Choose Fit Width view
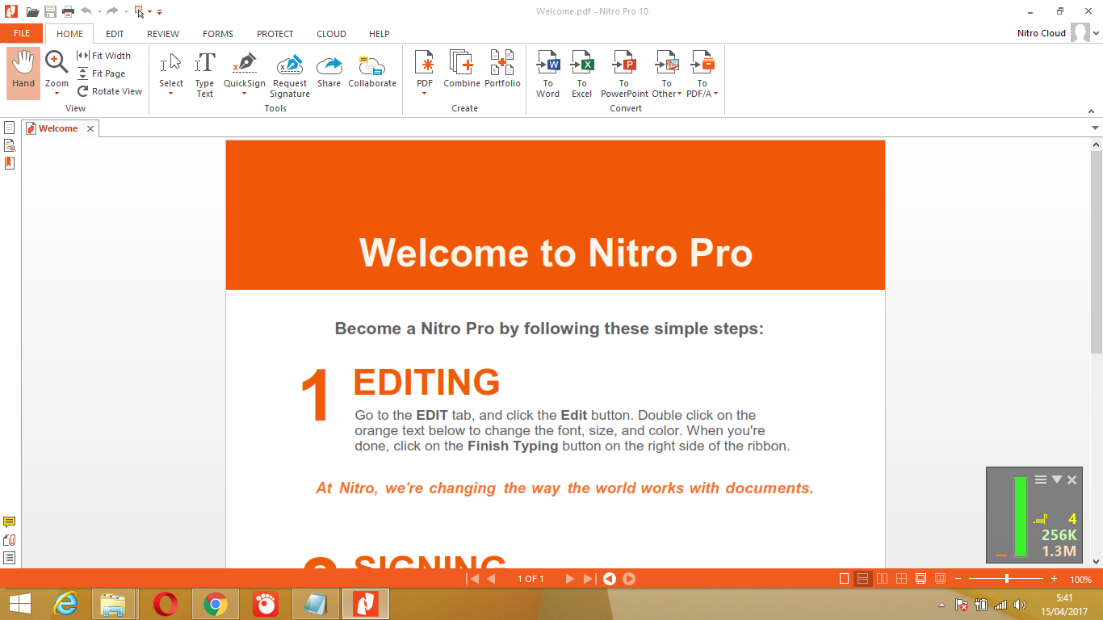 pos(103,56)
